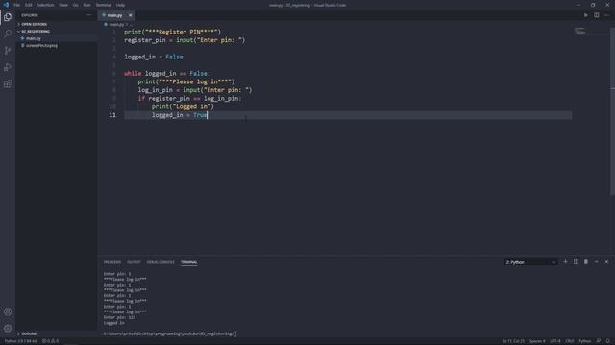Open the Explorer view in activity bar
Viewport: 615px width, 345px height.
pyautogui.click(x=8, y=17)
